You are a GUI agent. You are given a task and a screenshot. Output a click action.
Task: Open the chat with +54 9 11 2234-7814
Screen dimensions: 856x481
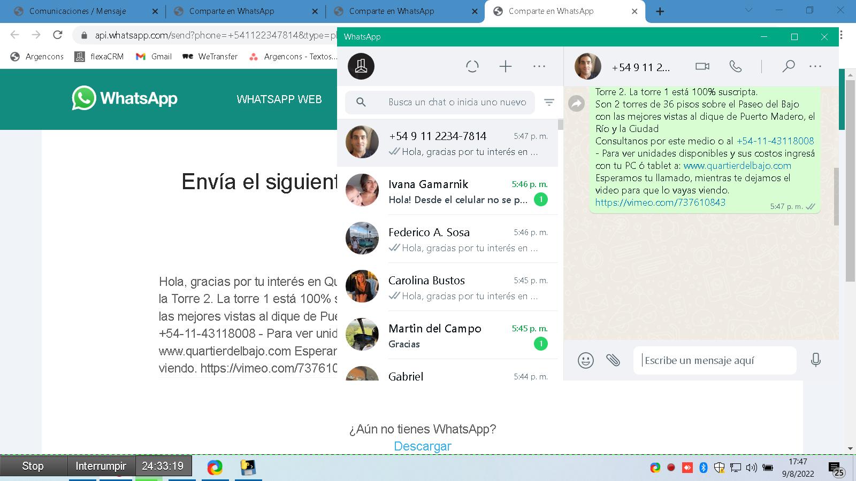point(447,143)
